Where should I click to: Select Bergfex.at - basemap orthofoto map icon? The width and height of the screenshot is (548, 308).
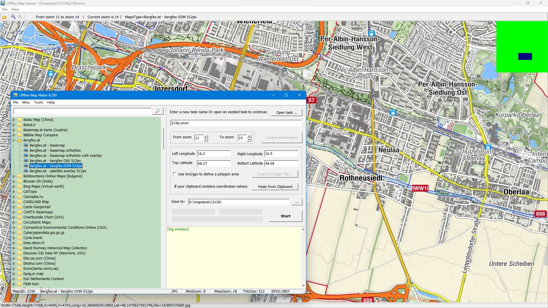click(x=26, y=150)
